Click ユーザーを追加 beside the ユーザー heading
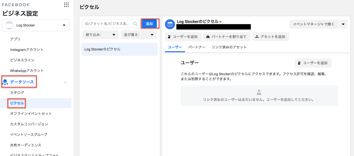This screenshot has height=156, width=354. point(313,63)
